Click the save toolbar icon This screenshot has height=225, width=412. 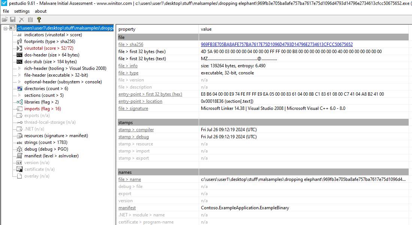(x=13, y=20)
